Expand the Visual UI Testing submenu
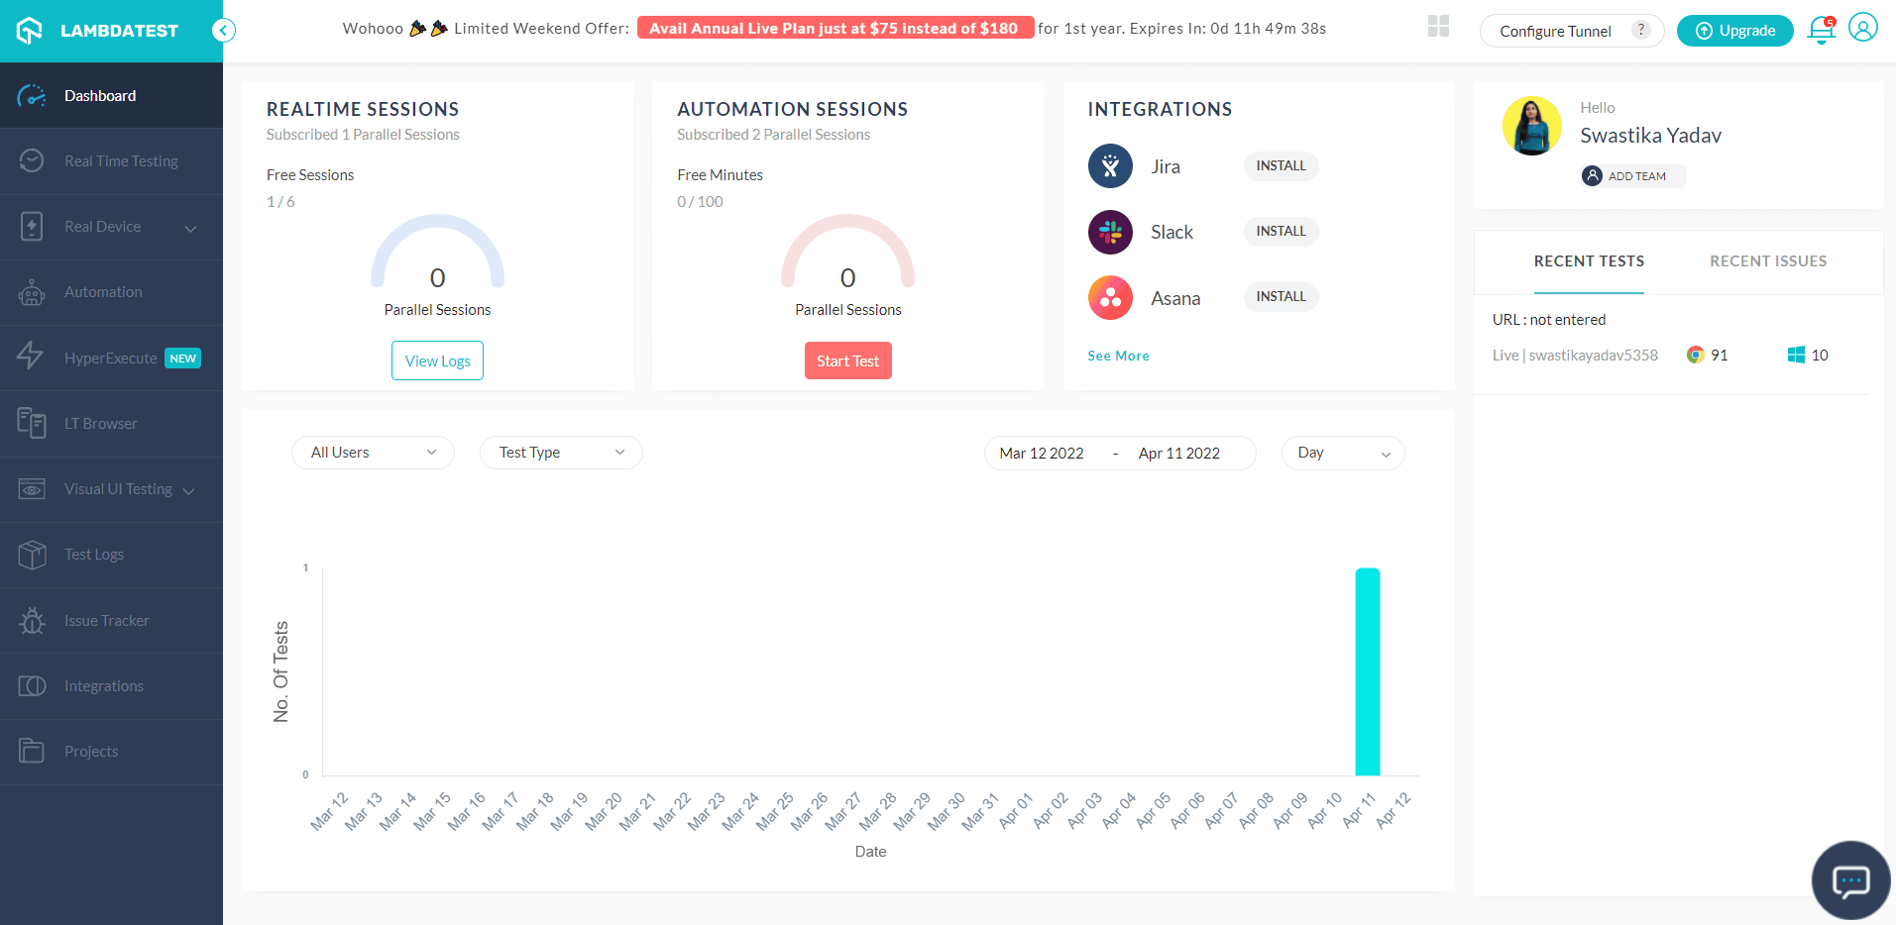The image size is (1896, 925). (x=188, y=490)
